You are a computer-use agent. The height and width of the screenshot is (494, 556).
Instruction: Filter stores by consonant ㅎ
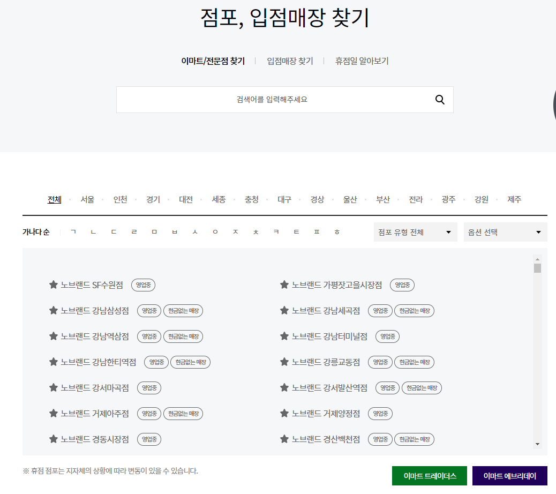coord(337,232)
